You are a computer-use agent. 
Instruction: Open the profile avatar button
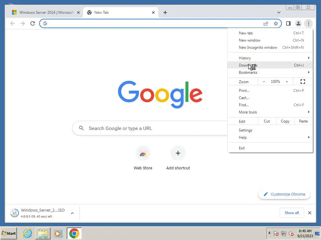coord(298,23)
